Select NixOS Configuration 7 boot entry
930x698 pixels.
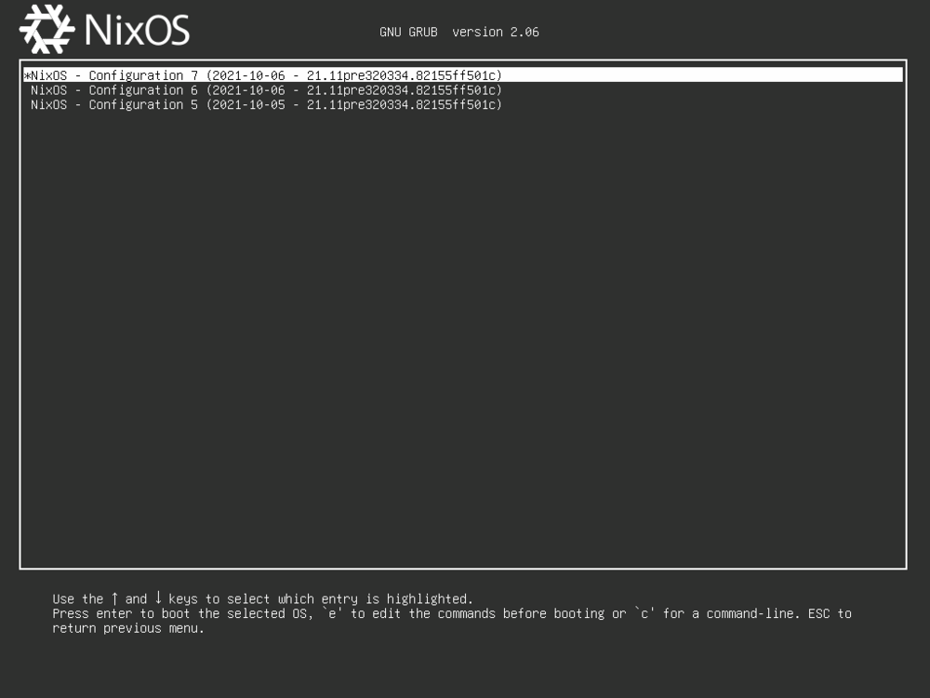tap(266, 75)
